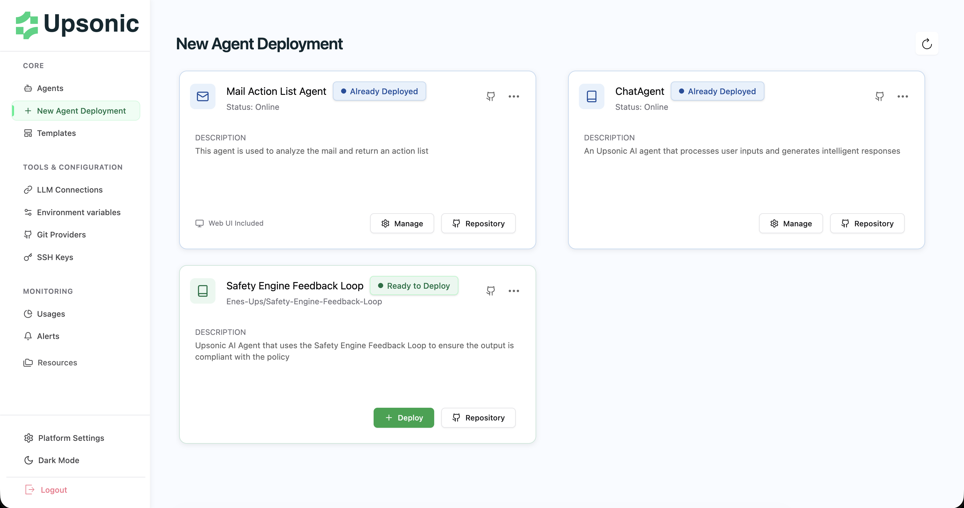Click the mail envelope icon on first card

[202, 96]
